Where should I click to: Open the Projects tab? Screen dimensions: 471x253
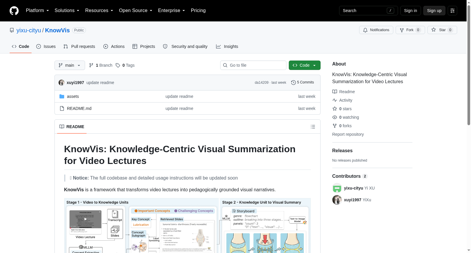point(144,46)
